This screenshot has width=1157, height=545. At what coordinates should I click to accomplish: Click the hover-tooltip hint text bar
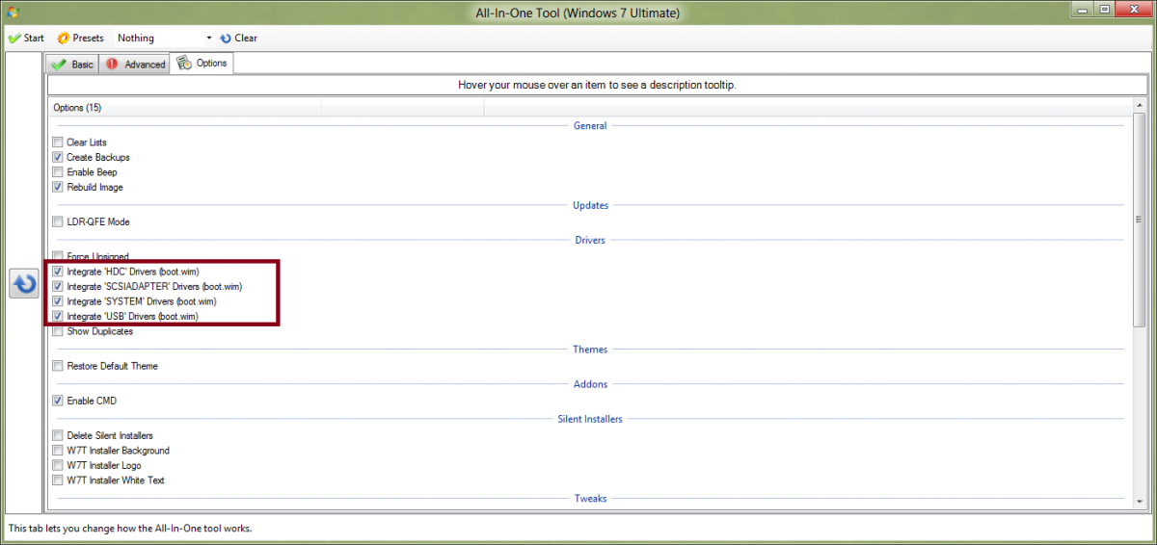click(597, 85)
